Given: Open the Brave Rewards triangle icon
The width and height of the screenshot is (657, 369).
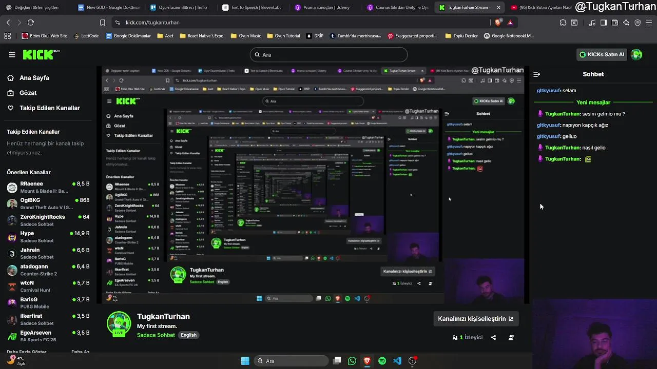Looking at the screenshot, I should (x=510, y=23).
